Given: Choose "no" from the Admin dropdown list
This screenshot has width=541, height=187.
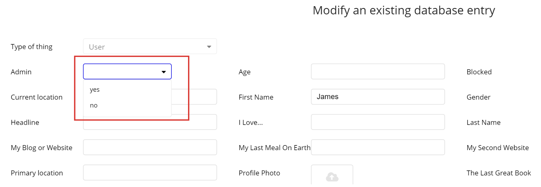Looking at the screenshot, I should click(94, 106).
